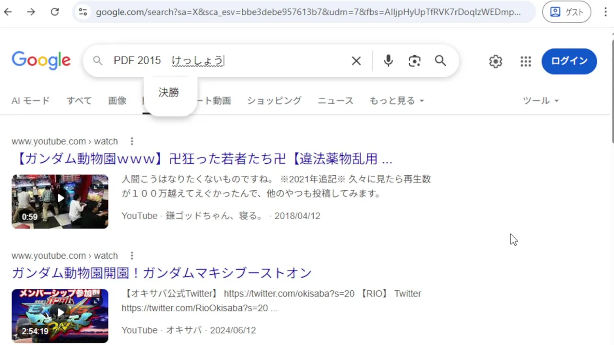The width and height of the screenshot is (614, 345).
Task: Click the breadcrumb above ガンダム動物園開園 result
Action: point(65,256)
